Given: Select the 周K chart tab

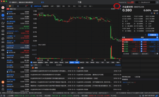Looking at the screenshot, I should (64, 6).
